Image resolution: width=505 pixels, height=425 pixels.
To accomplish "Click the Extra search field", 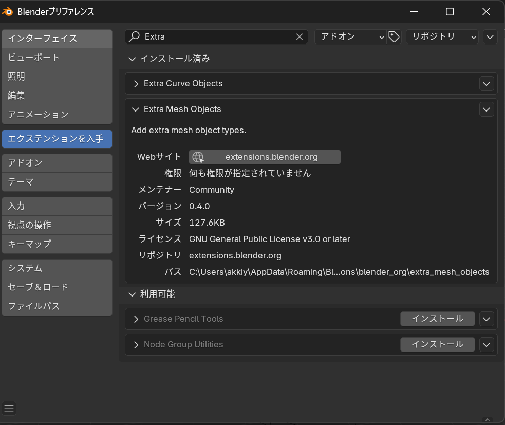I will (216, 36).
